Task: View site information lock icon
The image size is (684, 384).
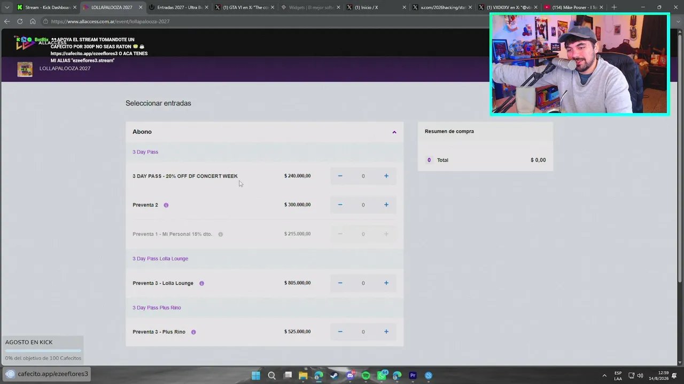Action: click(x=45, y=21)
